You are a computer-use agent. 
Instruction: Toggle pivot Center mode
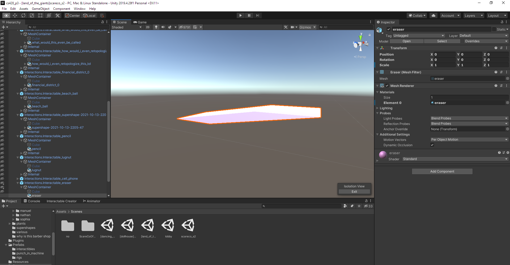click(x=73, y=15)
